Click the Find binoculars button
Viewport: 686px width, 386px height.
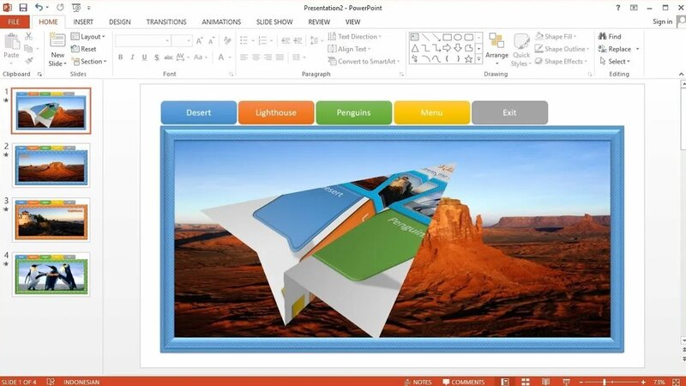(x=610, y=36)
